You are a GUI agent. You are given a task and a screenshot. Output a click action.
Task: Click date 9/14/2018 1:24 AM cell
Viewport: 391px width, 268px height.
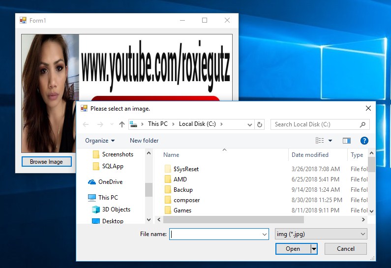315,190
